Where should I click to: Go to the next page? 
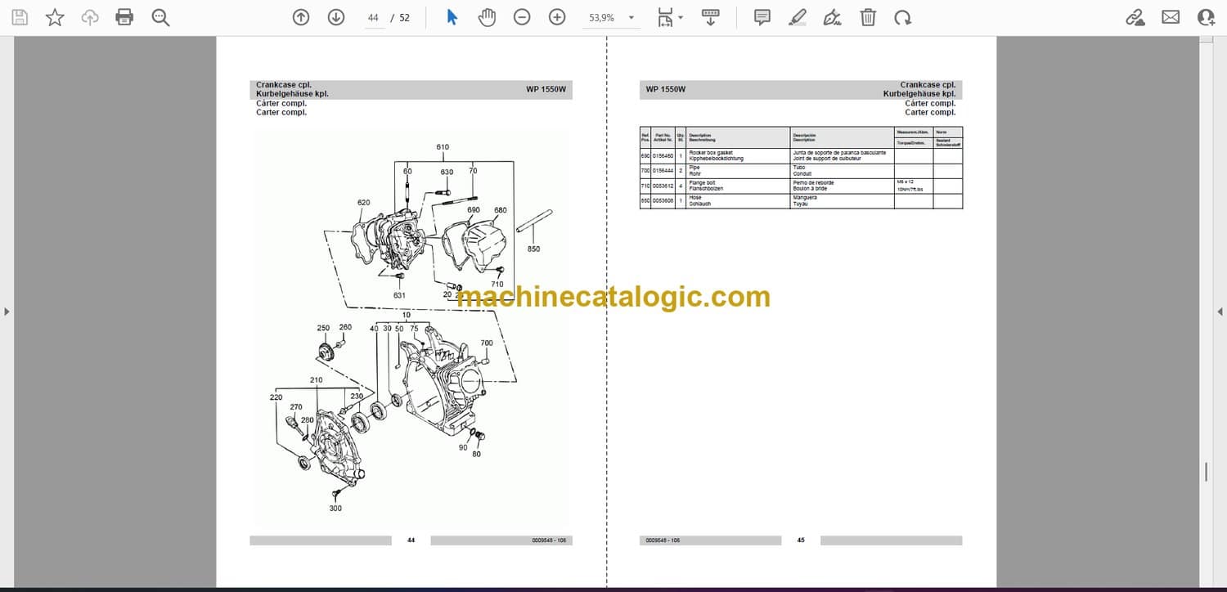pos(336,17)
